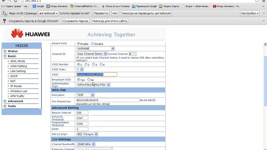267x150 pixels.
Task: Click the Fragmentation Threshold field
Action: click(x=82, y=124)
